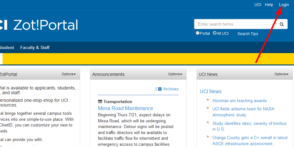Image resolution: width=294 pixels, height=147 pixels.
Task: Switch to the Student tab
Action: (x=7, y=48)
